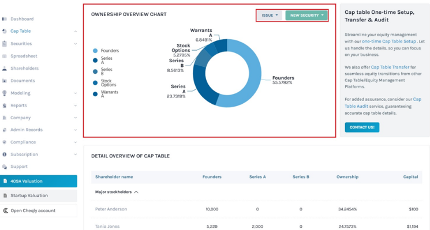Expand the Company submenu chevron
Image resolution: width=430 pixels, height=230 pixels.
[76, 118]
